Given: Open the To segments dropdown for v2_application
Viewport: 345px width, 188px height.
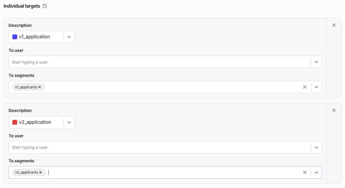Looking at the screenshot, I should [x=316, y=172].
